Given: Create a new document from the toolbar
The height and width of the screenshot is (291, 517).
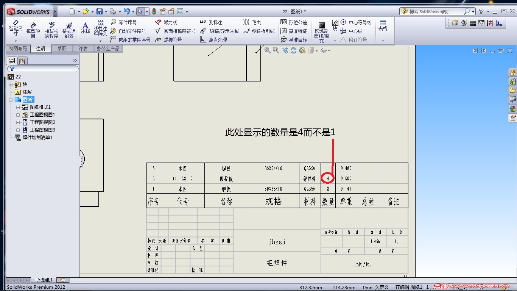Looking at the screenshot, I should 72,11.
